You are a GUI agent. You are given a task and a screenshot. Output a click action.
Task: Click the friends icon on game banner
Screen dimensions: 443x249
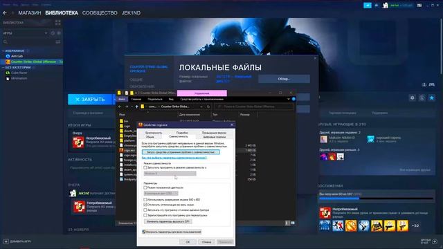pos(424,84)
